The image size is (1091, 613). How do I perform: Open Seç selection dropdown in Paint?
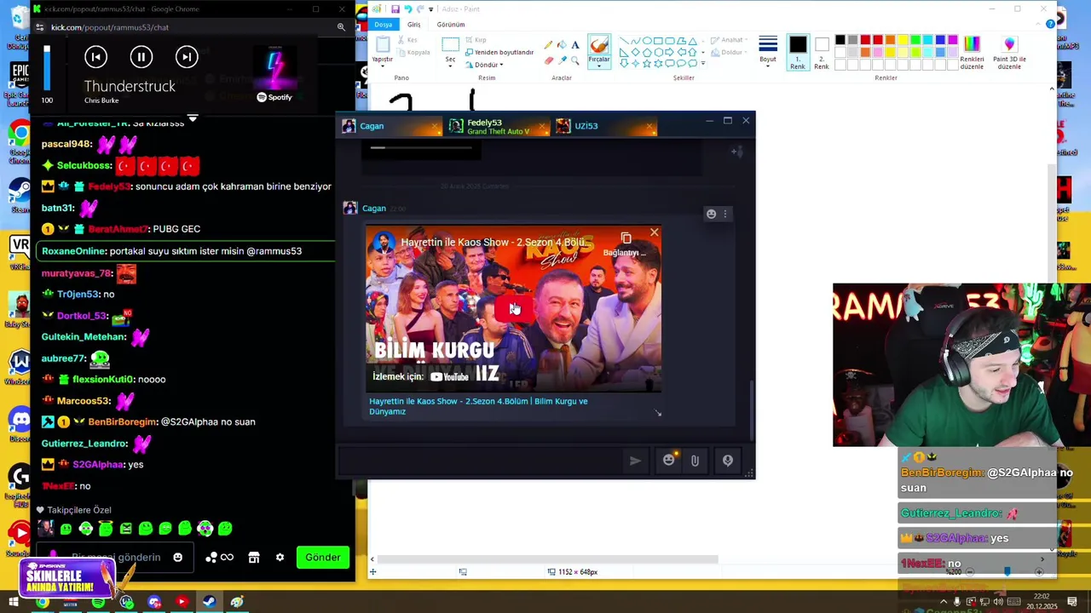[450, 60]
